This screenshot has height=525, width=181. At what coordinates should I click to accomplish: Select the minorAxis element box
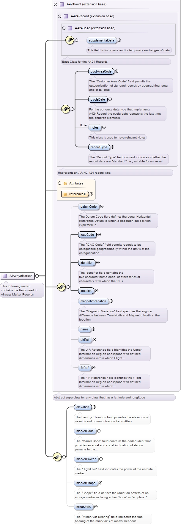tap(84, 507)
